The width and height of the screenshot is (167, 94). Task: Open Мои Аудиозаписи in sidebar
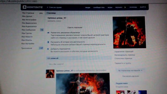coord(29,26)
